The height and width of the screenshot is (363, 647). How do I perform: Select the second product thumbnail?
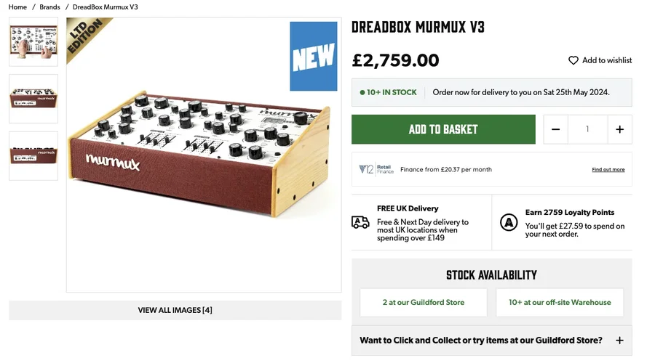[33, 99]
